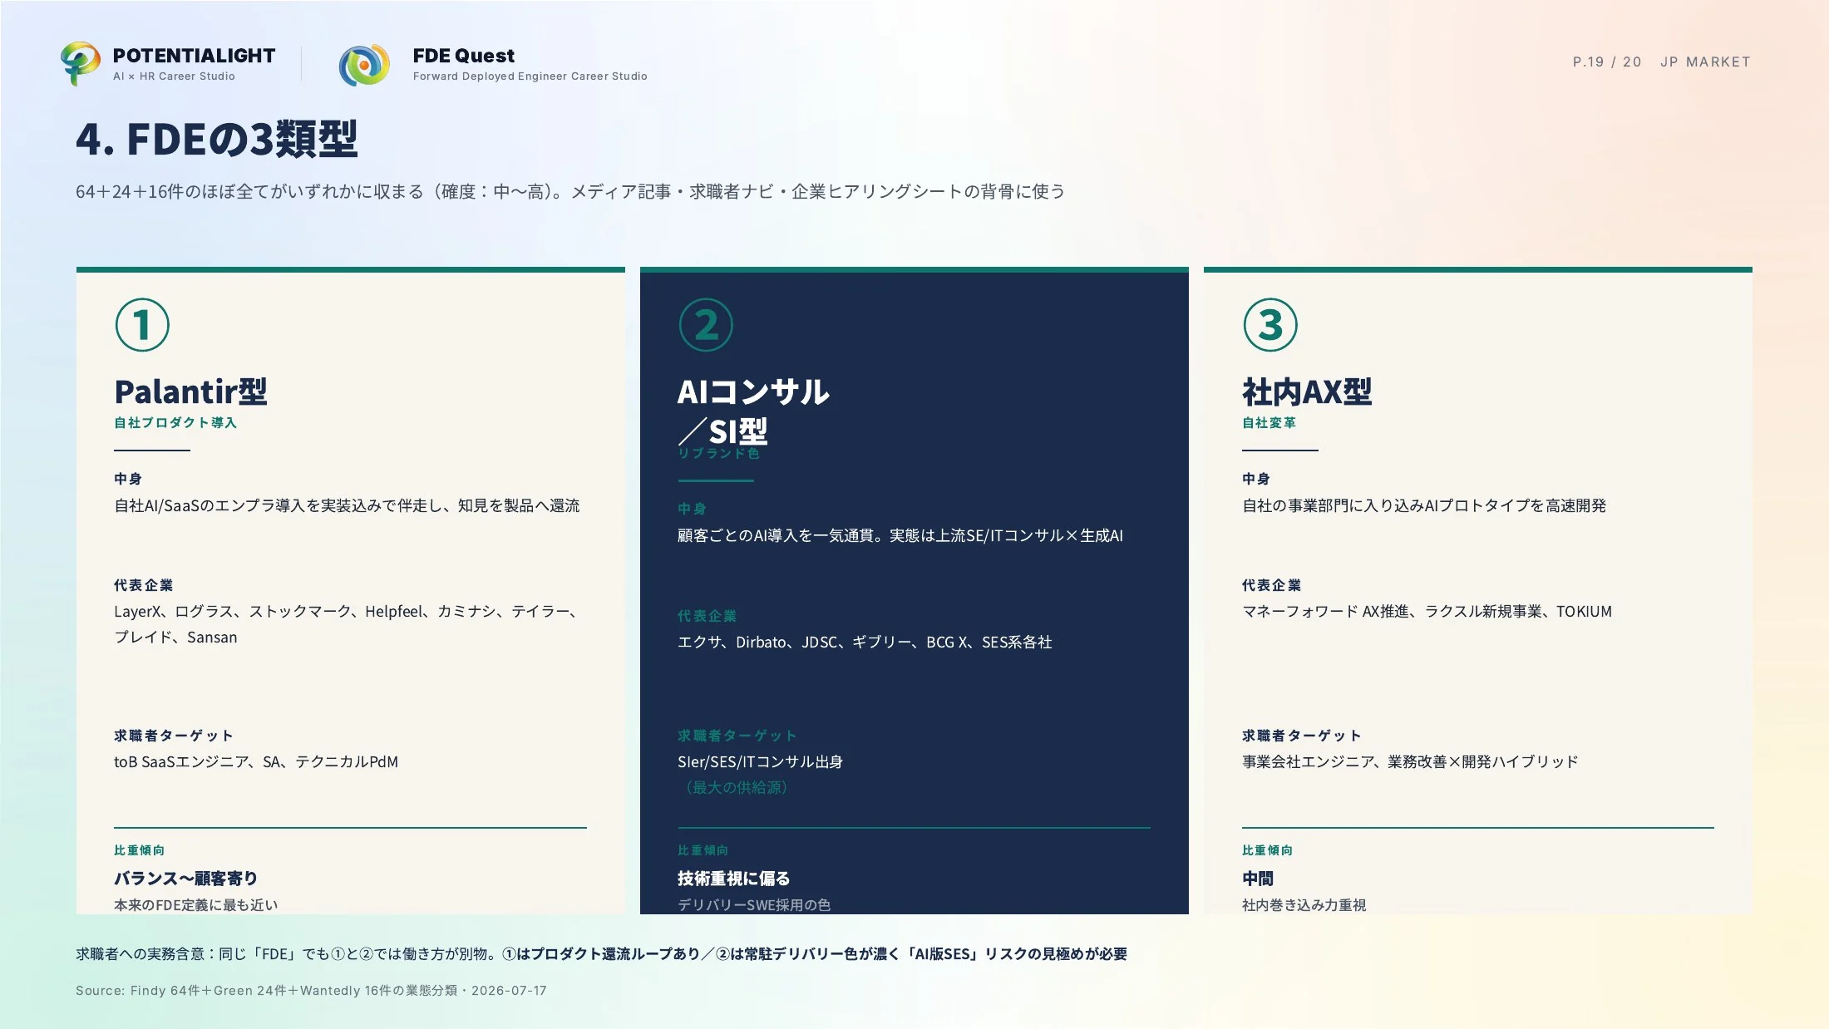Click the '自社プロダクト導入' sublabel
Viewport: 1829px width, 1029px height.
pyautogui.click(x=175, y=423)
